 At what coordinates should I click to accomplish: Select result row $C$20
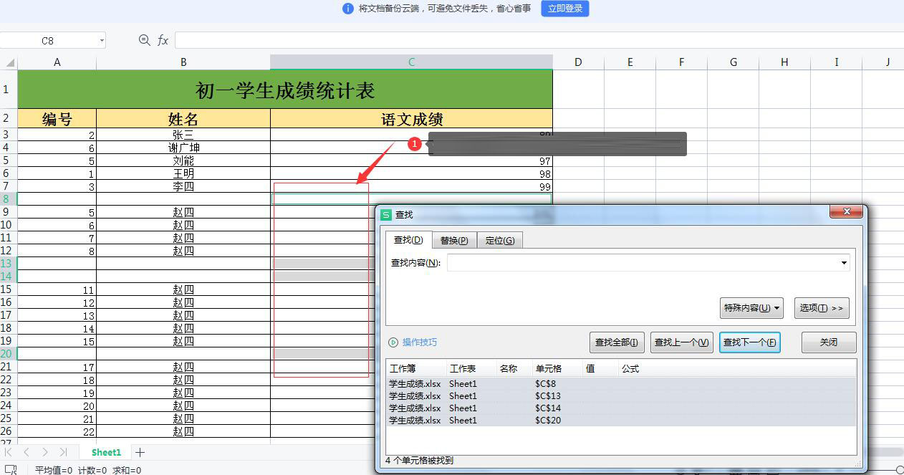coord(621,420)
